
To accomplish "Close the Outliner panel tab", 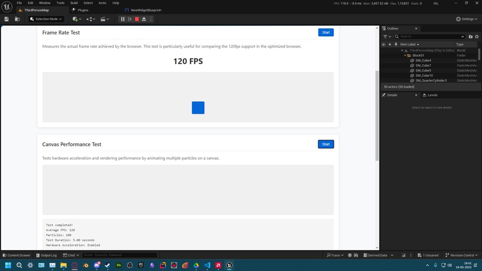I will click(x=416, y=29).
